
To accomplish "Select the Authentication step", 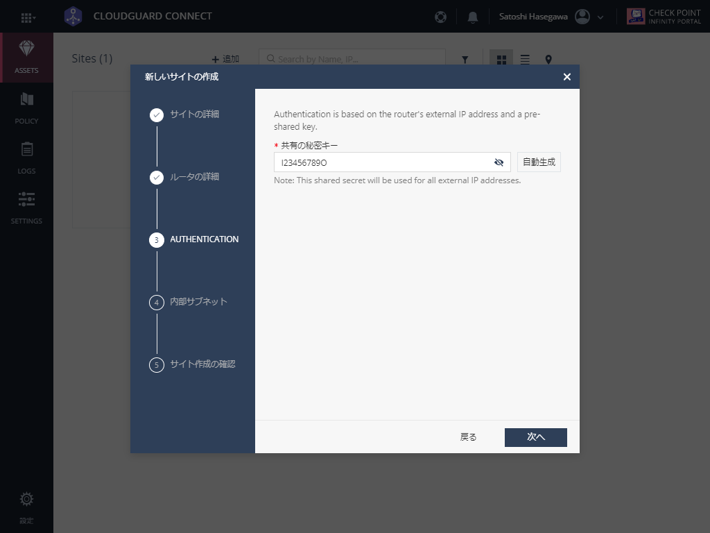I will tap(194, 239).
